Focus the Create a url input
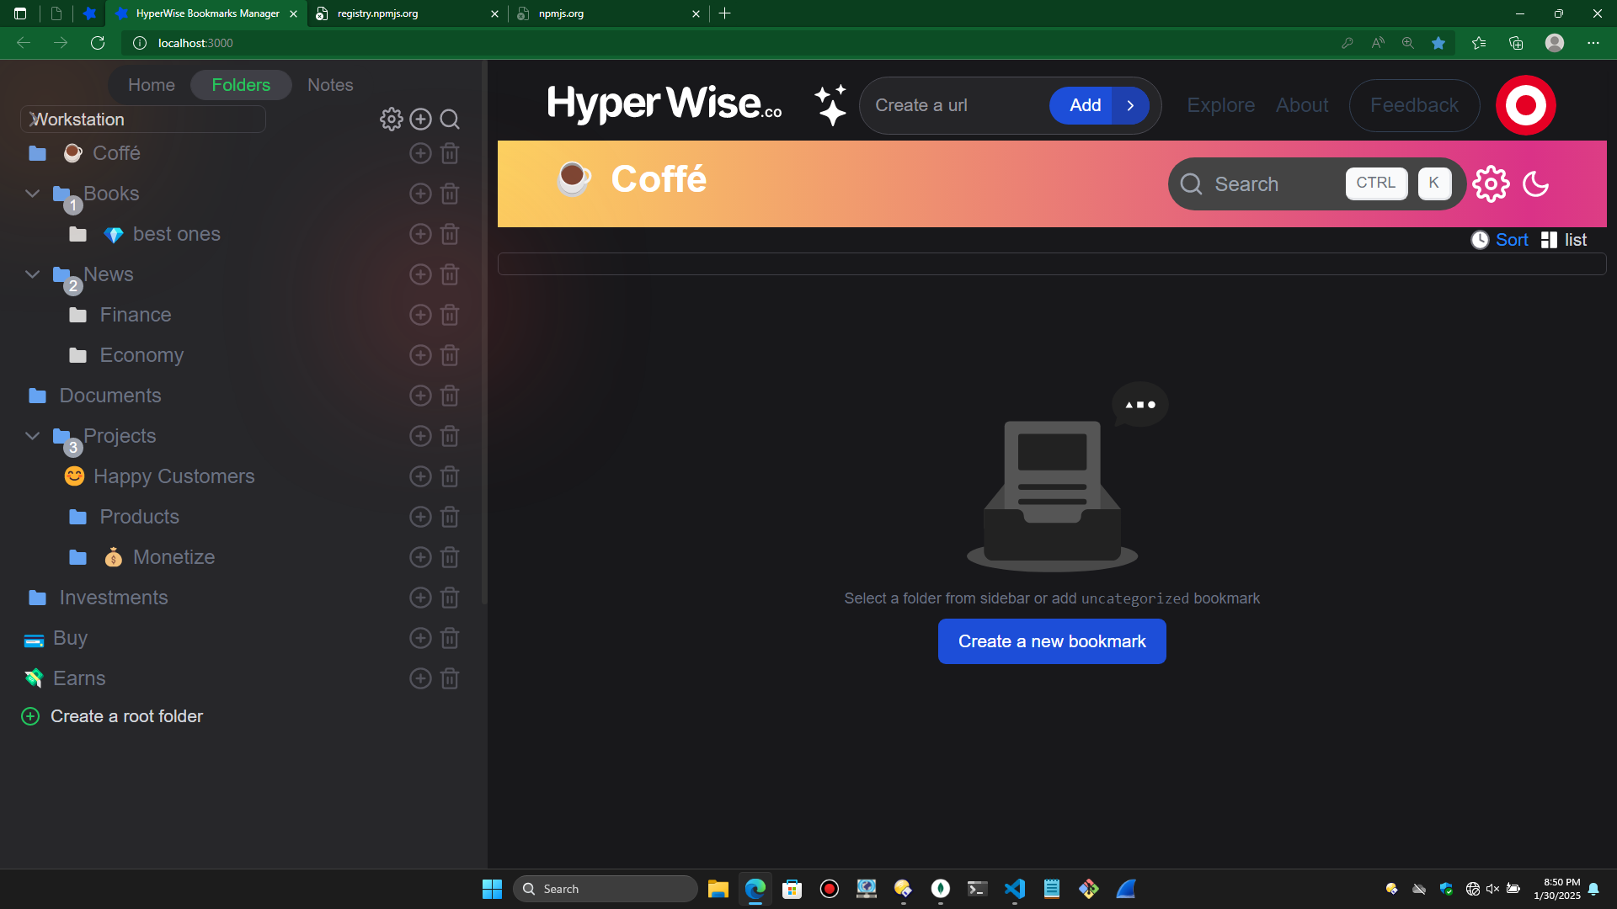 click(x=958, y=105)
